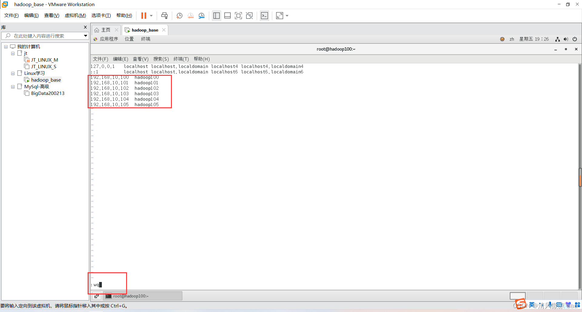
Task: Open terminal 帮助(H) menu
Action: pyautogui.click(x=202, y=59)
